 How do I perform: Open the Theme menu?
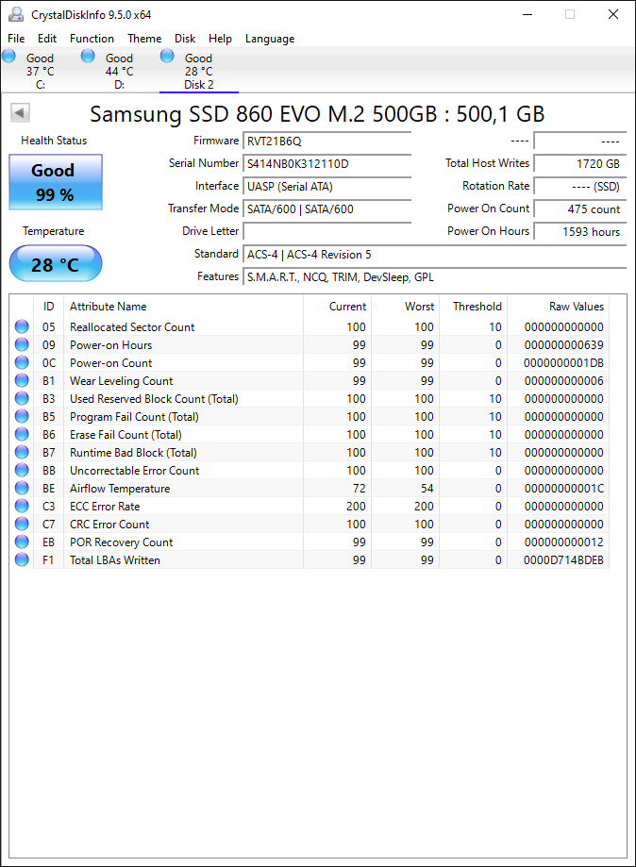coord(144,38)
